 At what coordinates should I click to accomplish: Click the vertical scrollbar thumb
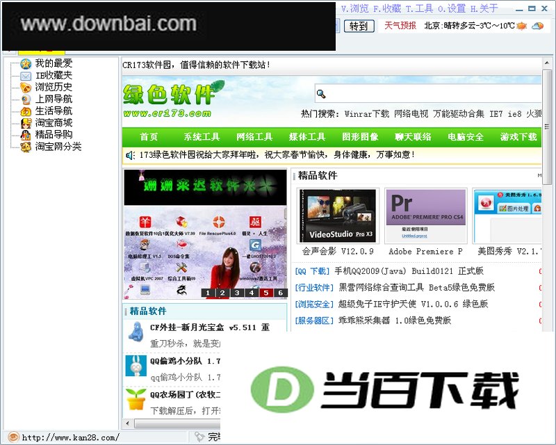coord(547,127)
